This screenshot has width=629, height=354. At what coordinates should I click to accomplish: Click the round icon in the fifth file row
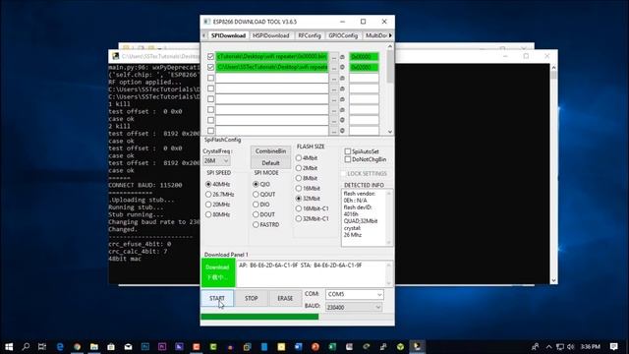pyautogui.click(x=342, y=99)
